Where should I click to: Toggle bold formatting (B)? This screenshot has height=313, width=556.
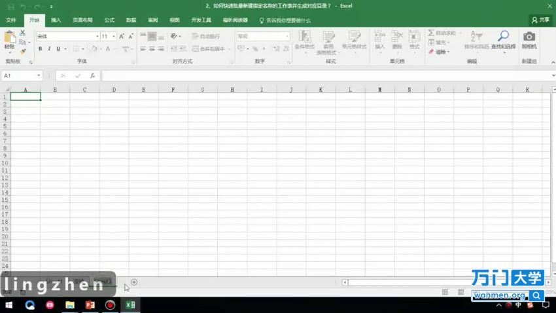40,48
